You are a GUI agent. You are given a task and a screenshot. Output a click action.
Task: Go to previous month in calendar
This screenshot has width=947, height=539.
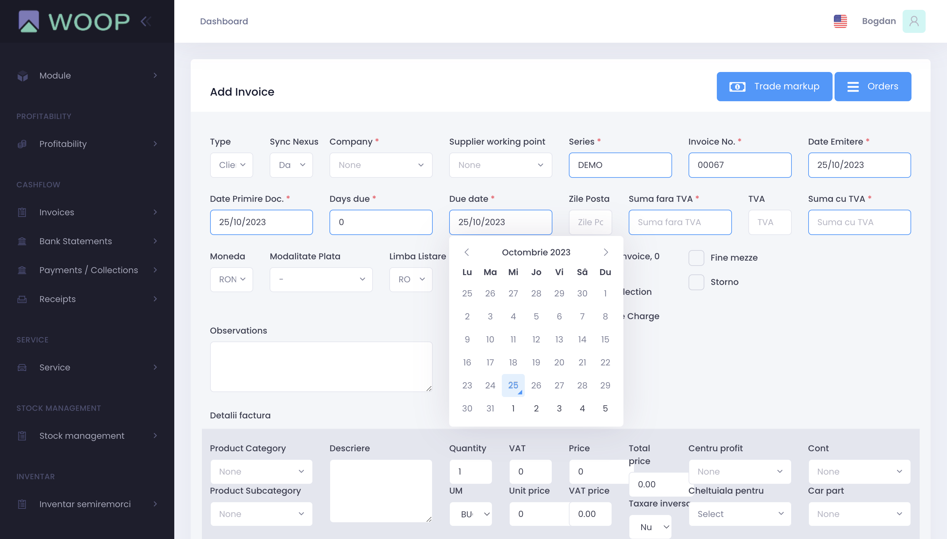[467, 252]
